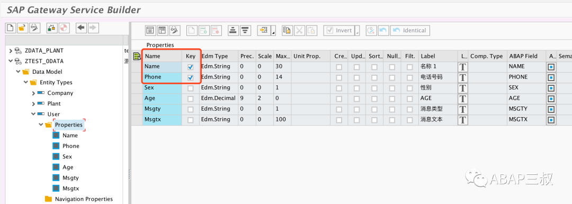Expand the ZDATA_PLANT project node
The image size is (572, 204).
(11, 50)
